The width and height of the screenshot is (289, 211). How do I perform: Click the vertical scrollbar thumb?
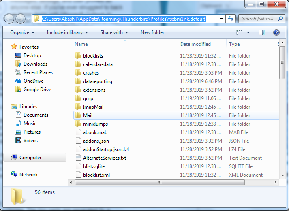pyautogui.click(x=282, y=63)
